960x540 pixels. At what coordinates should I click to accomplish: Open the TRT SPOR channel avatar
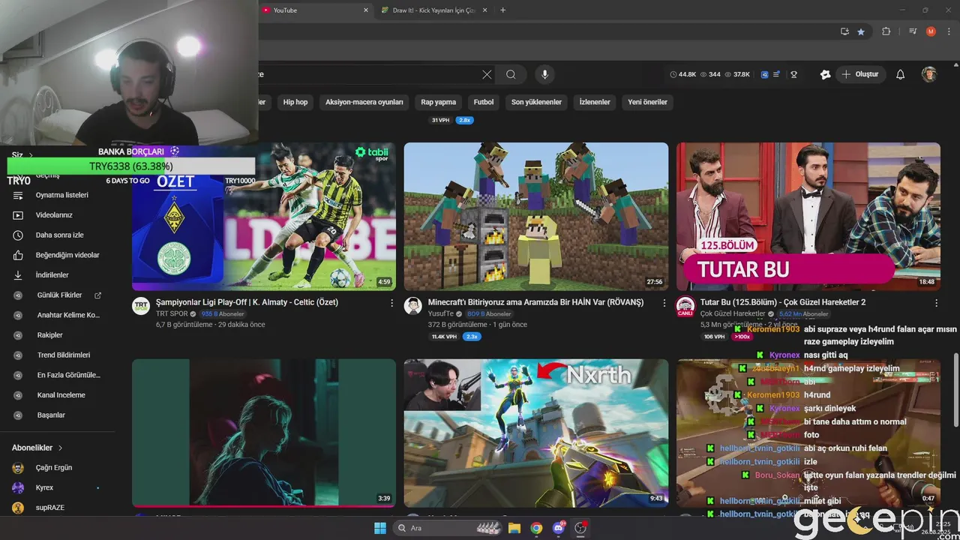click(141, 306)
